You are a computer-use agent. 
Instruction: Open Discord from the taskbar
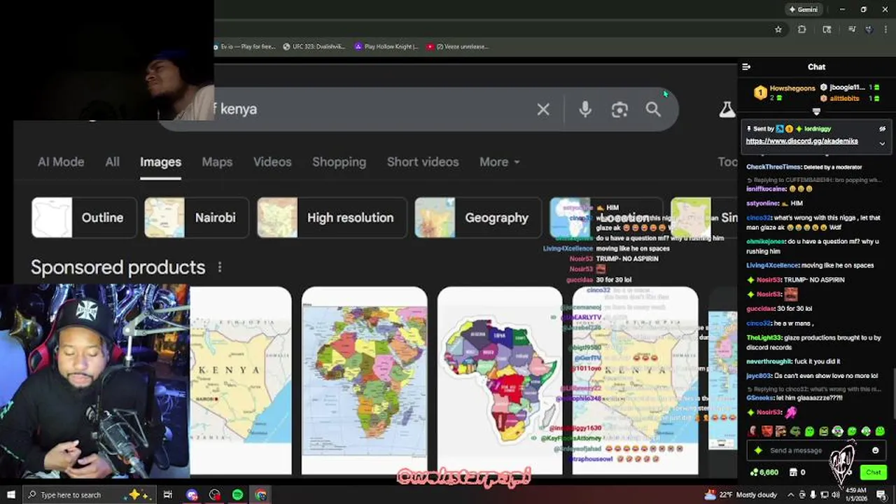192,495
